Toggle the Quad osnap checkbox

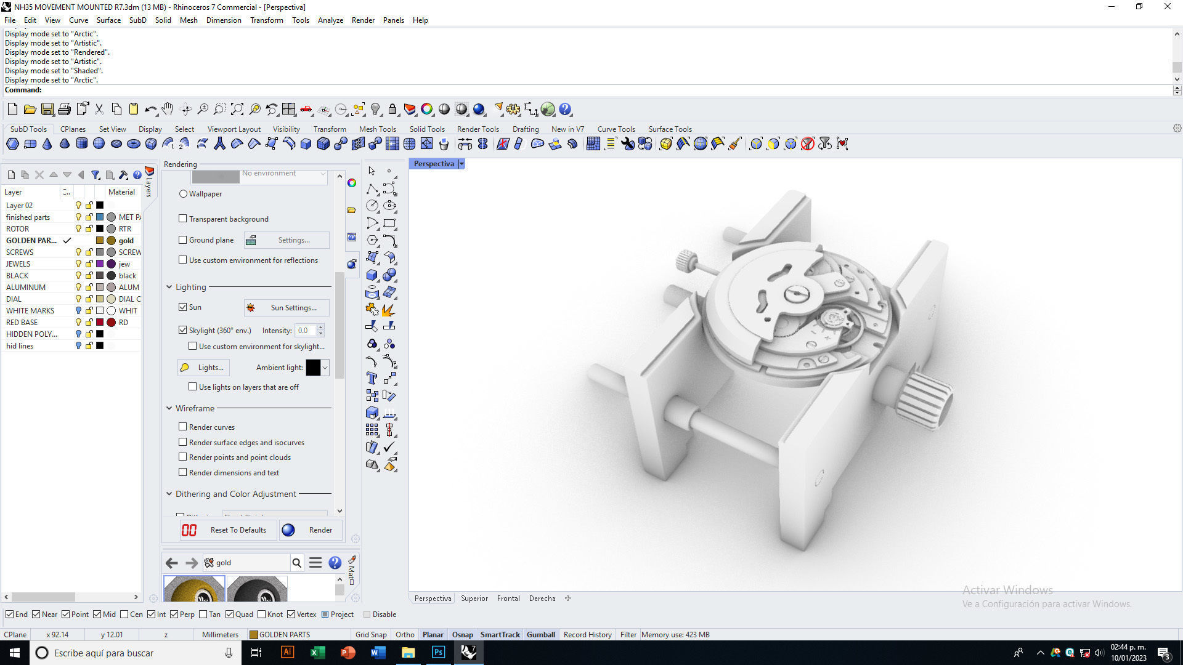[x=230, y=615]
